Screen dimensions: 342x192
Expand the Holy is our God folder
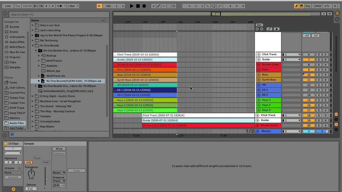pyautogui.click(x=33, y=25)
